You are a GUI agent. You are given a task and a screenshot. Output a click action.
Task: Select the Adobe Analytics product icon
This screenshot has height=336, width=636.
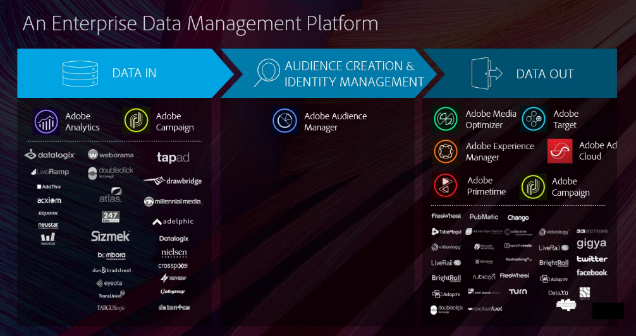(x=46, y=122)
